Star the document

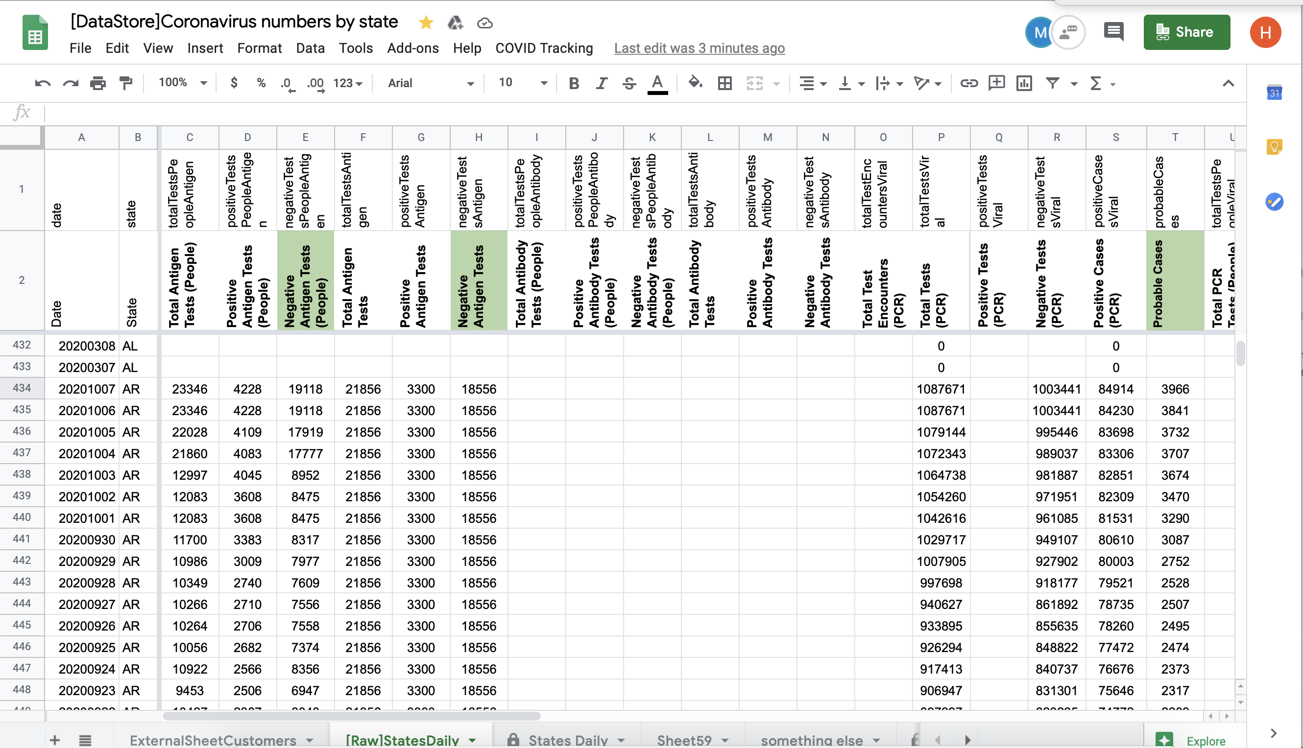tap(426, 23)
